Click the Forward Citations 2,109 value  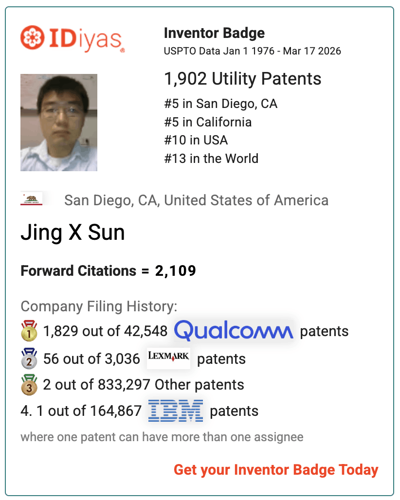(x=176, y=271)
